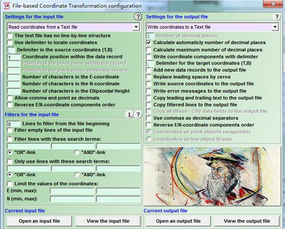The width and height of the screenshot is (285, 229).
Task: Select "AND"-link under Only use lines
Action: point(77,175)
